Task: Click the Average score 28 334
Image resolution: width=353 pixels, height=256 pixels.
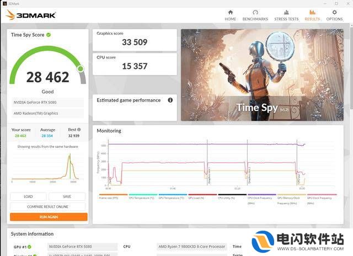Action: (x=47, y=136)
